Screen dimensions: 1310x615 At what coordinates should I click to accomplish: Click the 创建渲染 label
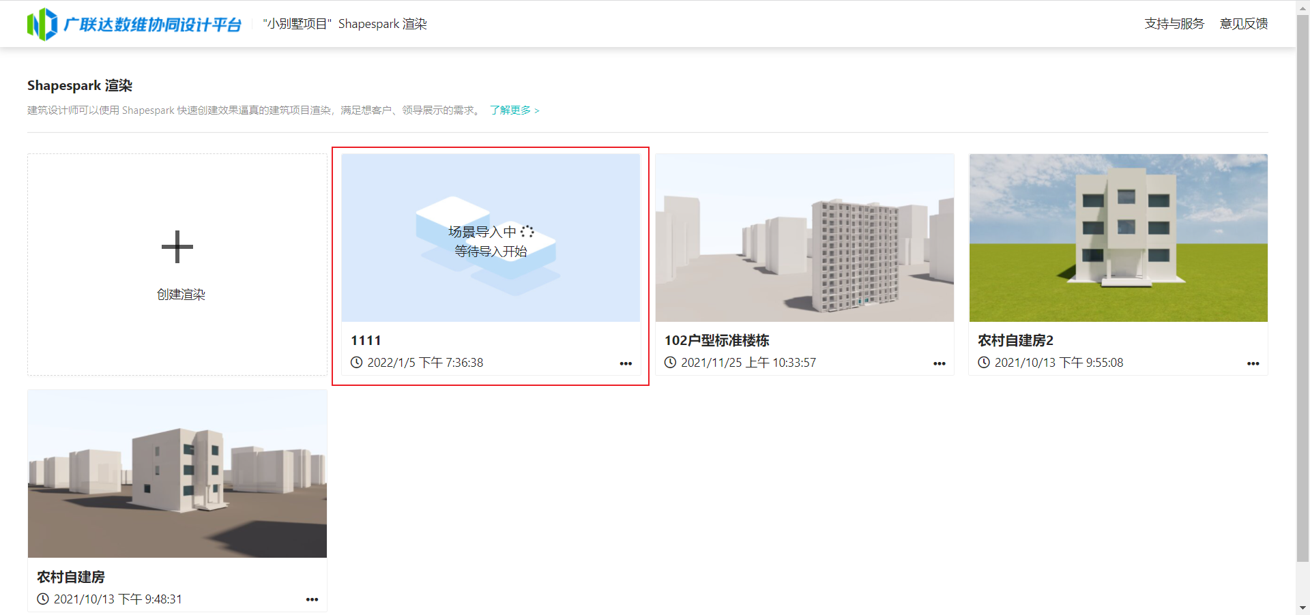(181, 295)
